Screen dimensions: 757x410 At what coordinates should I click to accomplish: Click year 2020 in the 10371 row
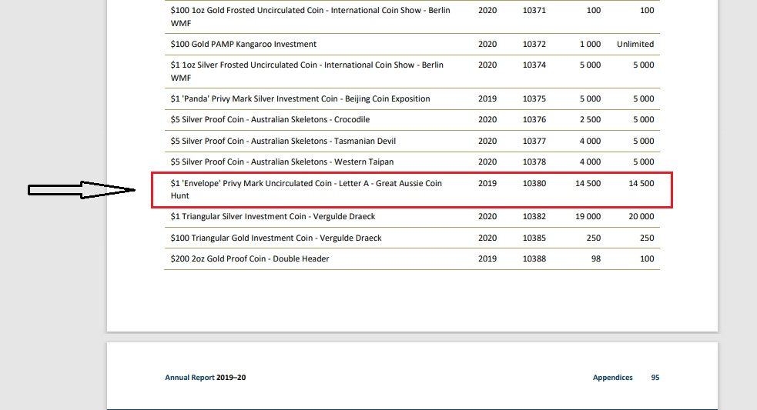coord(487,10)
